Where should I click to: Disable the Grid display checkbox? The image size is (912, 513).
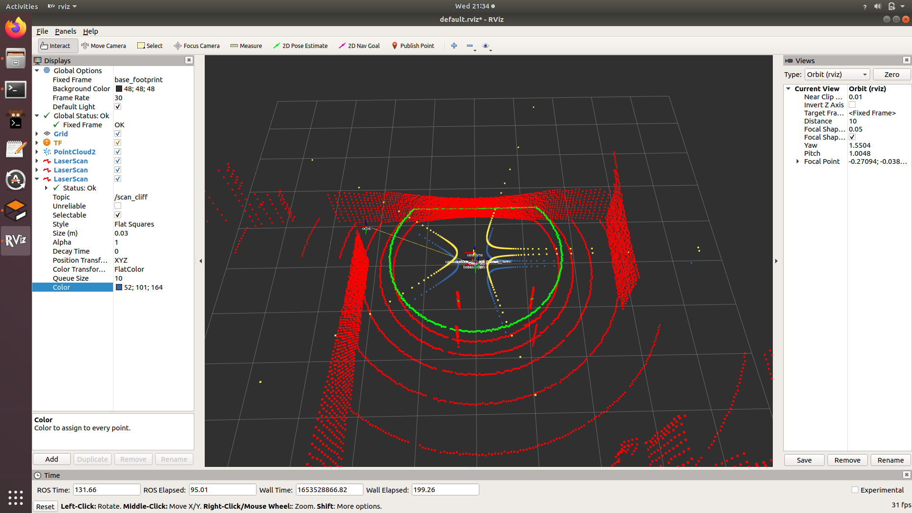117,133
